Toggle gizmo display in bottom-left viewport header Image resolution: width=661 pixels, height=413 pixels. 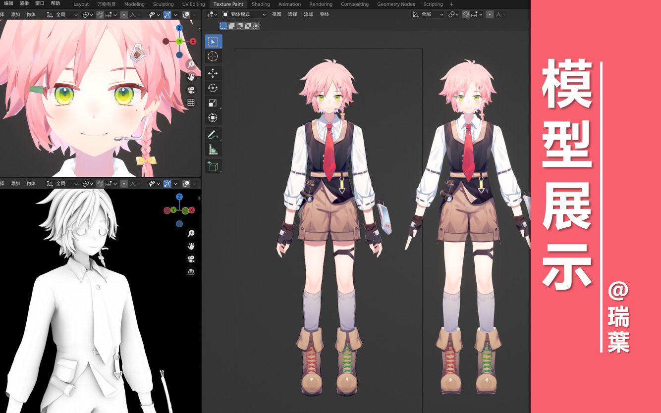(x=167, y=184)
